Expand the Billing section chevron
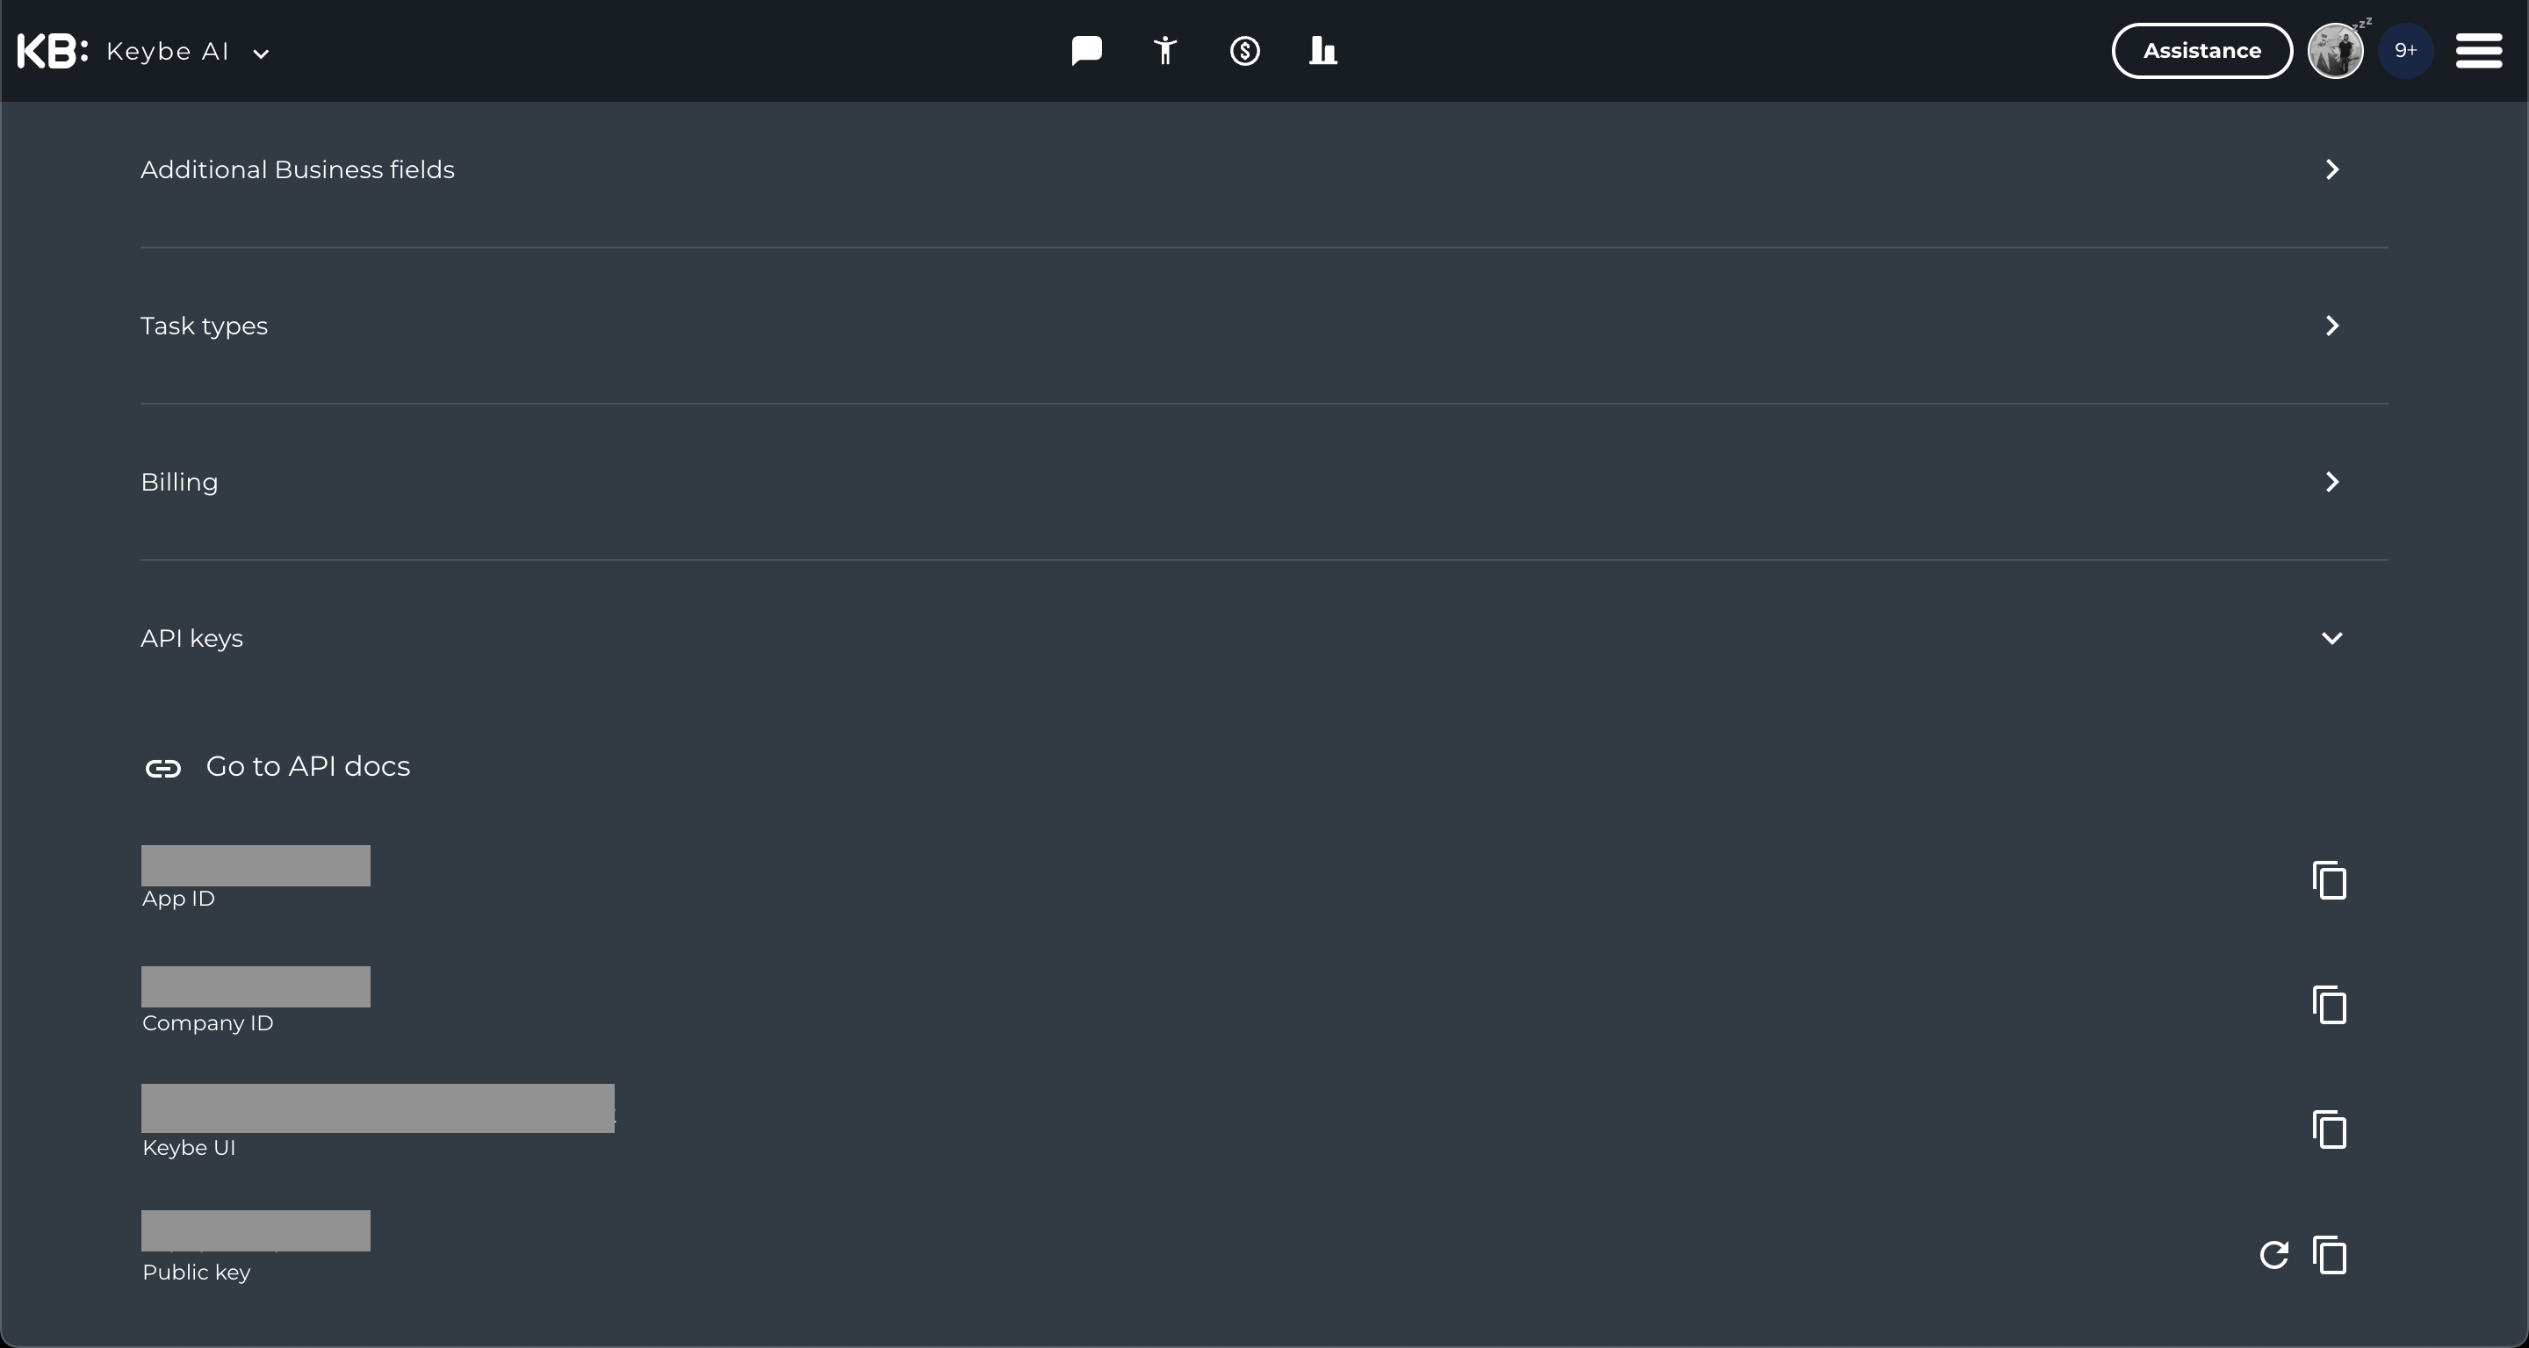 2332,482
